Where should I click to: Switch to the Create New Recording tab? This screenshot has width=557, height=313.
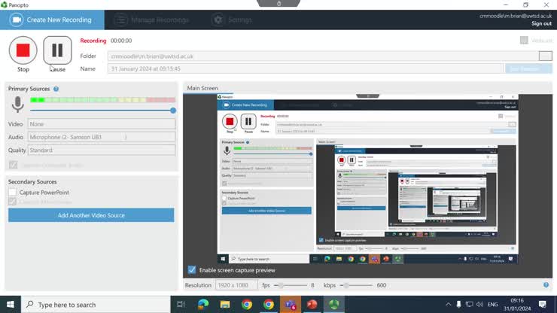point(52,20)
